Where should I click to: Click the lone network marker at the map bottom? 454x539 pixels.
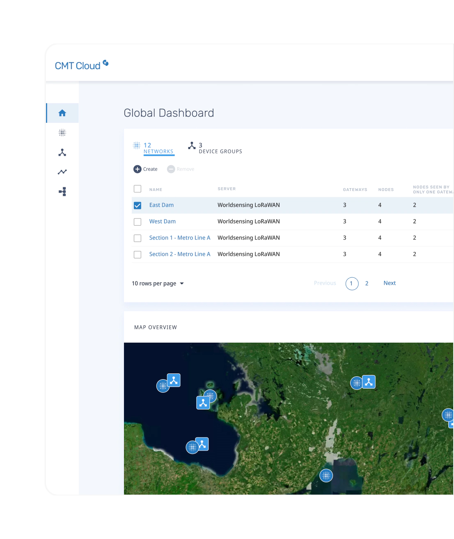pos(326,476)
